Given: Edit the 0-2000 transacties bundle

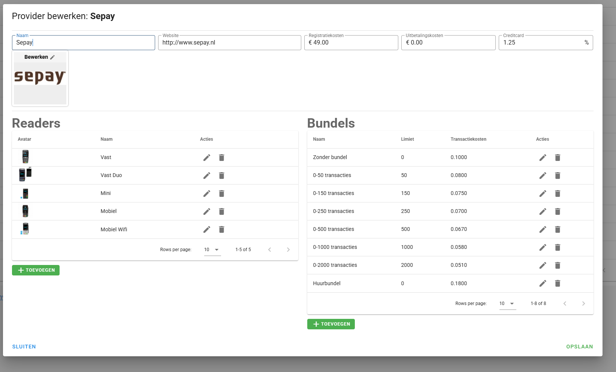Looking at the screenshot, I should click(x=543, y=265).
